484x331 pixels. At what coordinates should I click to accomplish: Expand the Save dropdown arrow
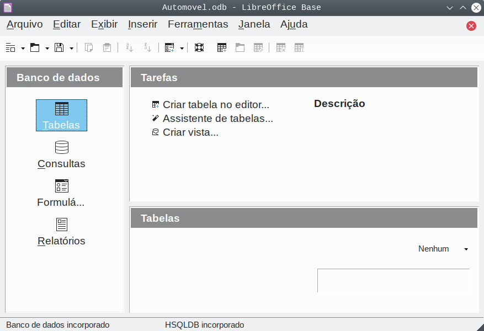71,49
